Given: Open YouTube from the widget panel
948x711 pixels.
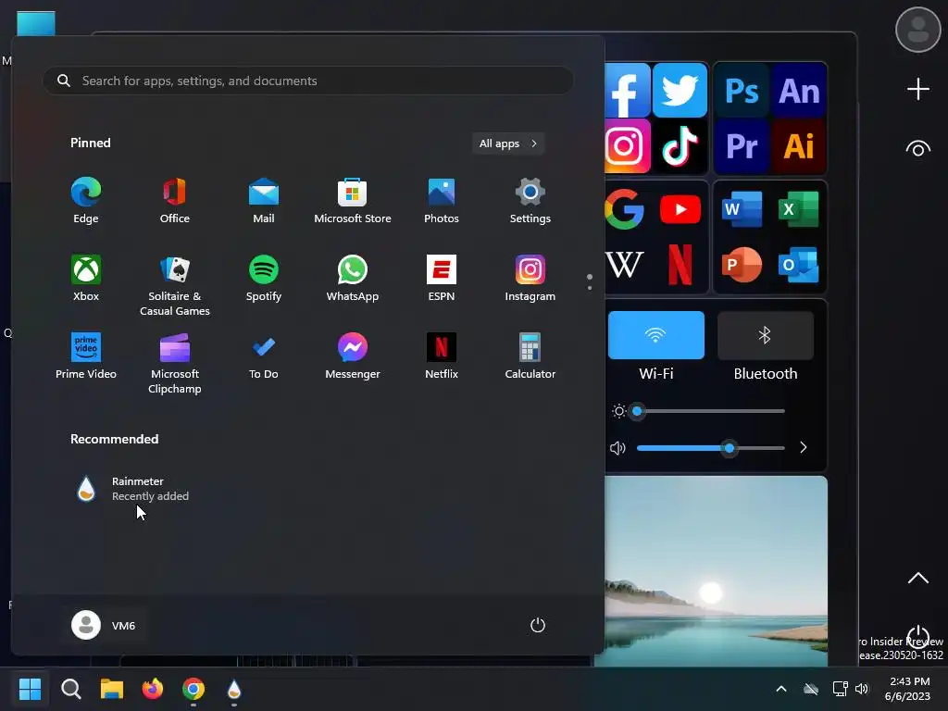Looking at the screenshot, I should click(x=680, y=209).
